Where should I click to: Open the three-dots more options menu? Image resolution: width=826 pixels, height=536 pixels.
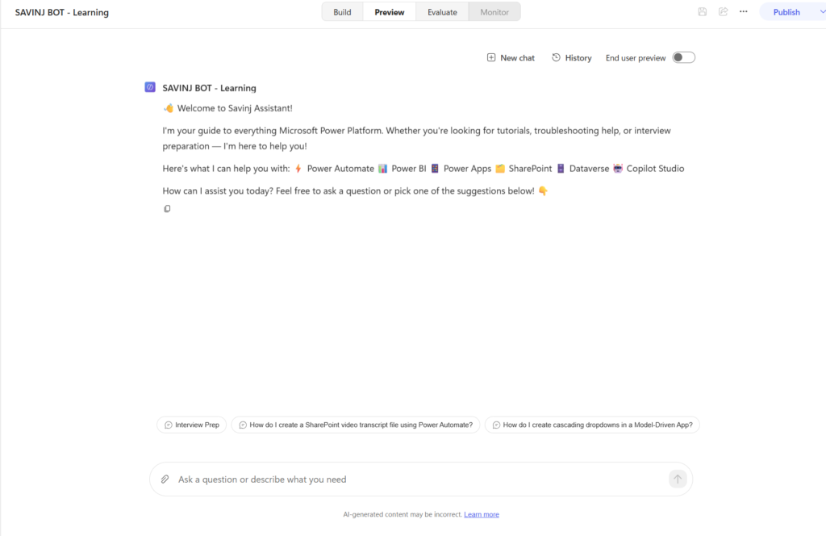743,11
